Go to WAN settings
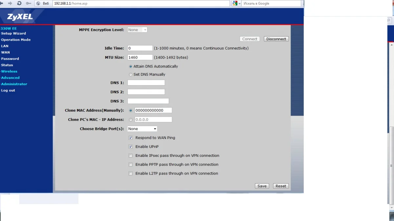 5,52
